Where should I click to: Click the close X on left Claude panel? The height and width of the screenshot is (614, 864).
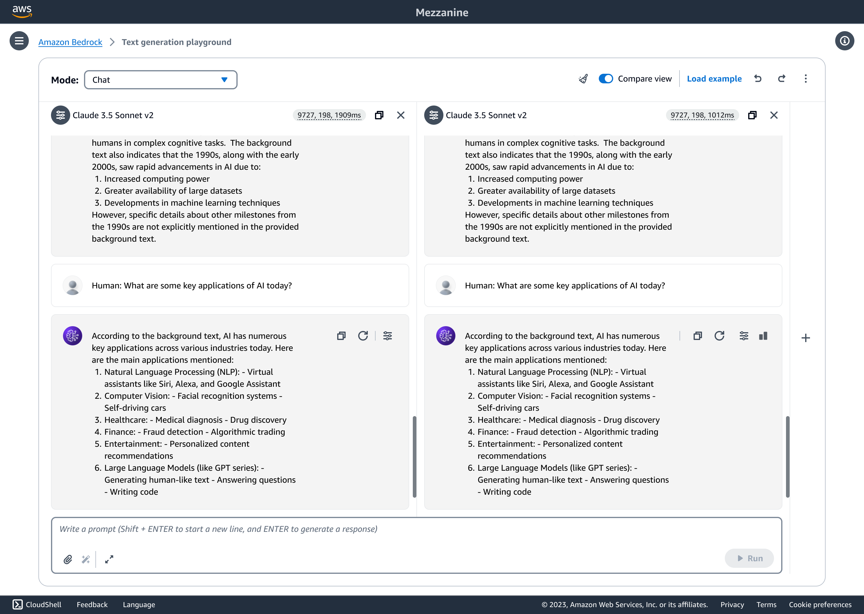pyautogui.click(x=401, y=115)
